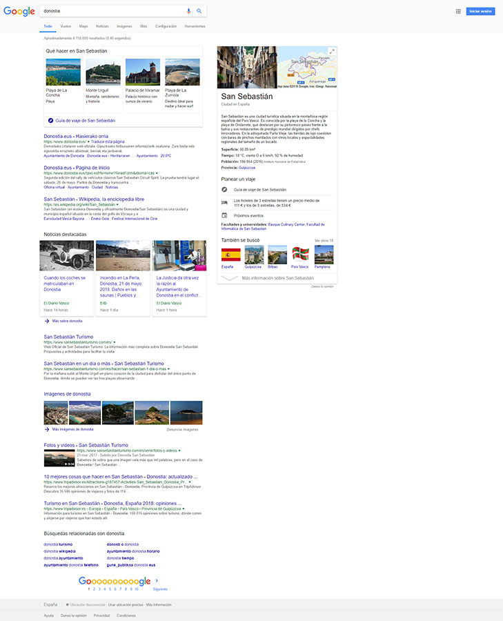Viewport: 503px width, 621px height.
Task: Open the Herramientas search tools
Action: [195, 26]
